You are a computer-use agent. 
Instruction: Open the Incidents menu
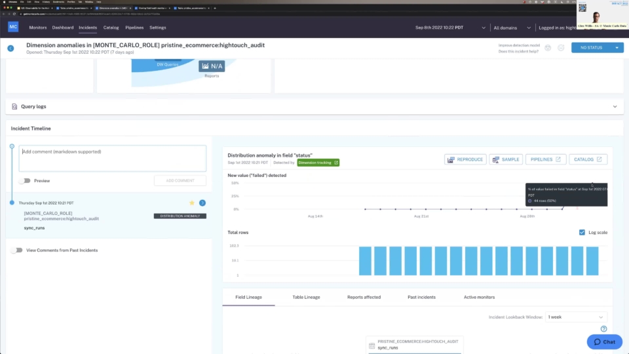88,28
